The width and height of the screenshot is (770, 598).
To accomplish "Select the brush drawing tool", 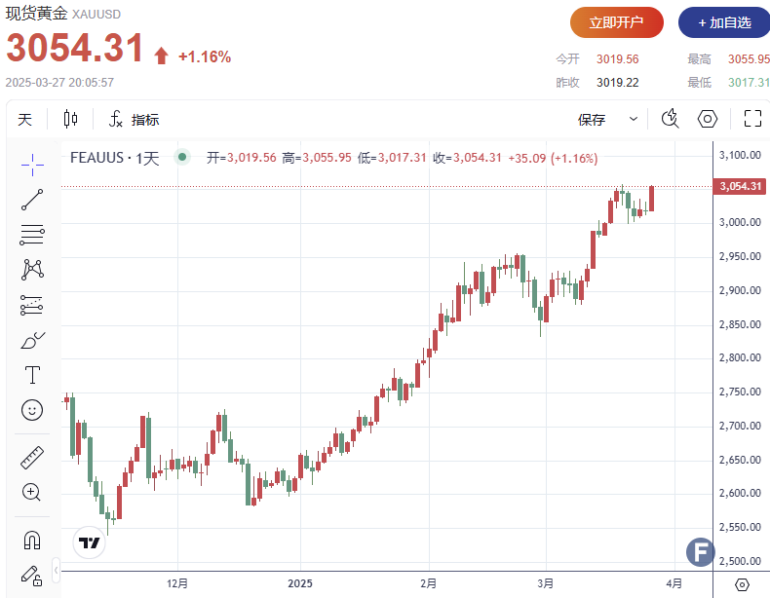I will (x=32, y=340).
